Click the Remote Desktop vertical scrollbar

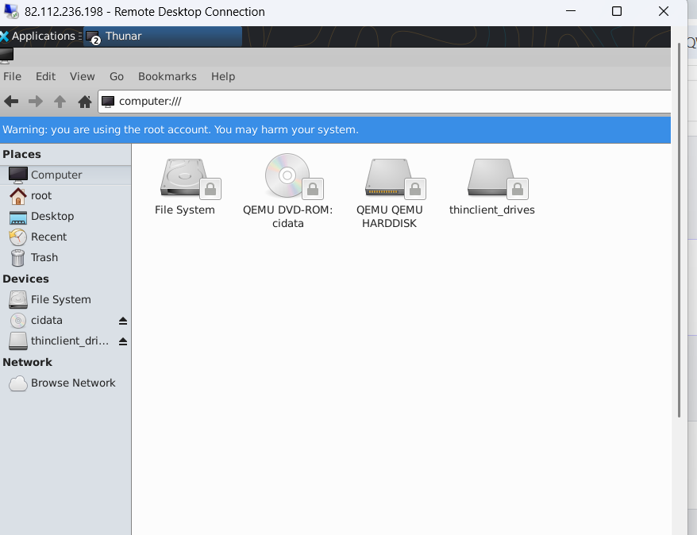(x=679, y=230)
